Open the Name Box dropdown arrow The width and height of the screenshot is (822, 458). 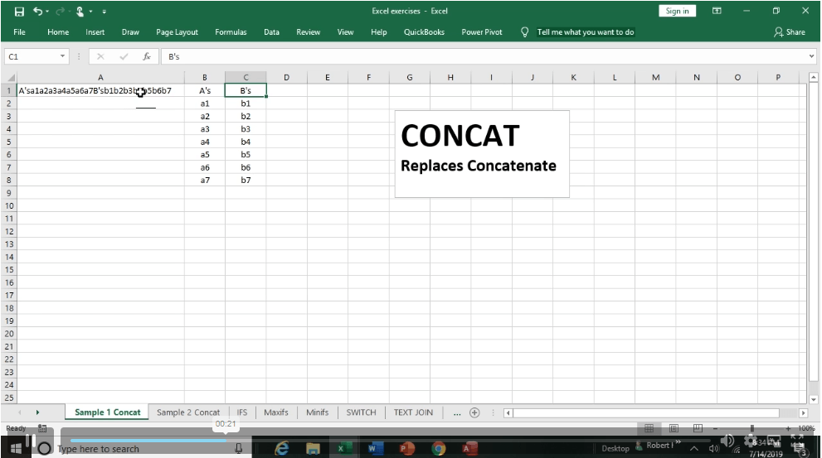tap(62, 56)
